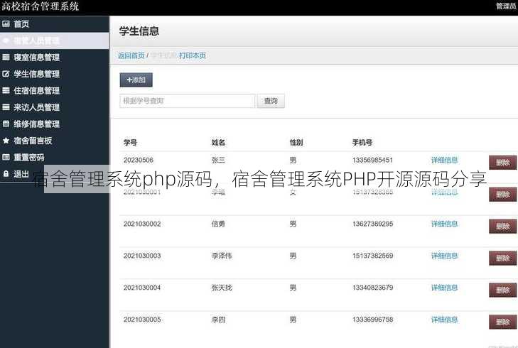This screenshot has height=348, width=518.
Task: Open 详细信息 for 李四
Action: pyautogui.click(x=444, y=320)
